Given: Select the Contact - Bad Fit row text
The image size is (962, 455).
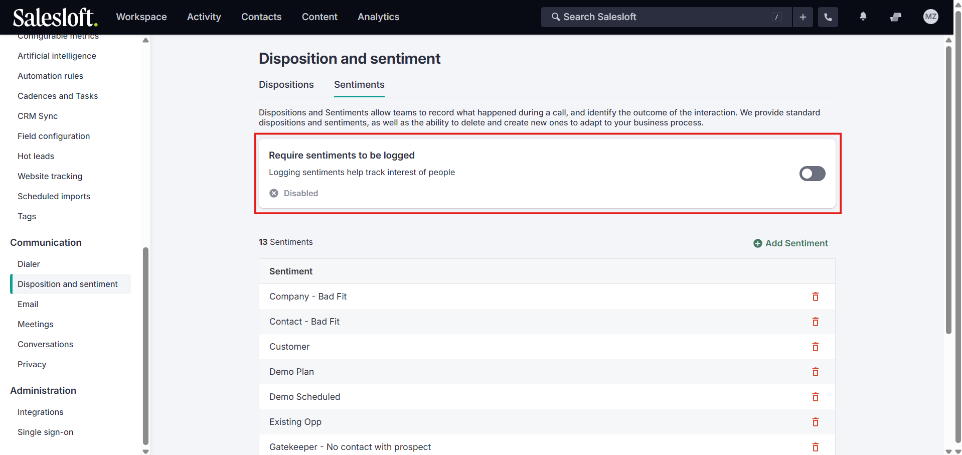Looking at the screenshot, I should (x=304, y=322).
